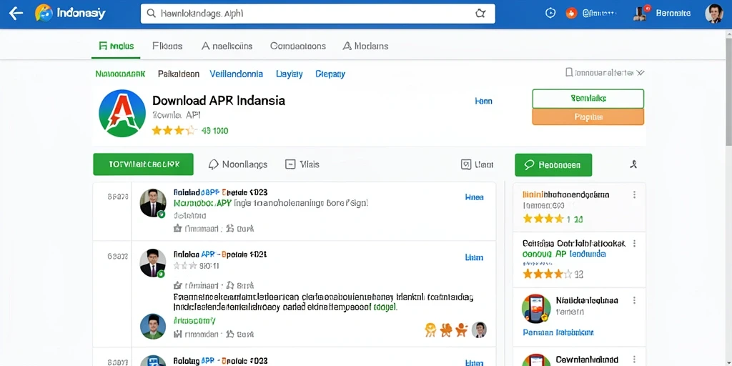Screen dimensions: 732x366
Task: Open the header icon with the red notification badge
Action: pos(640,13)
